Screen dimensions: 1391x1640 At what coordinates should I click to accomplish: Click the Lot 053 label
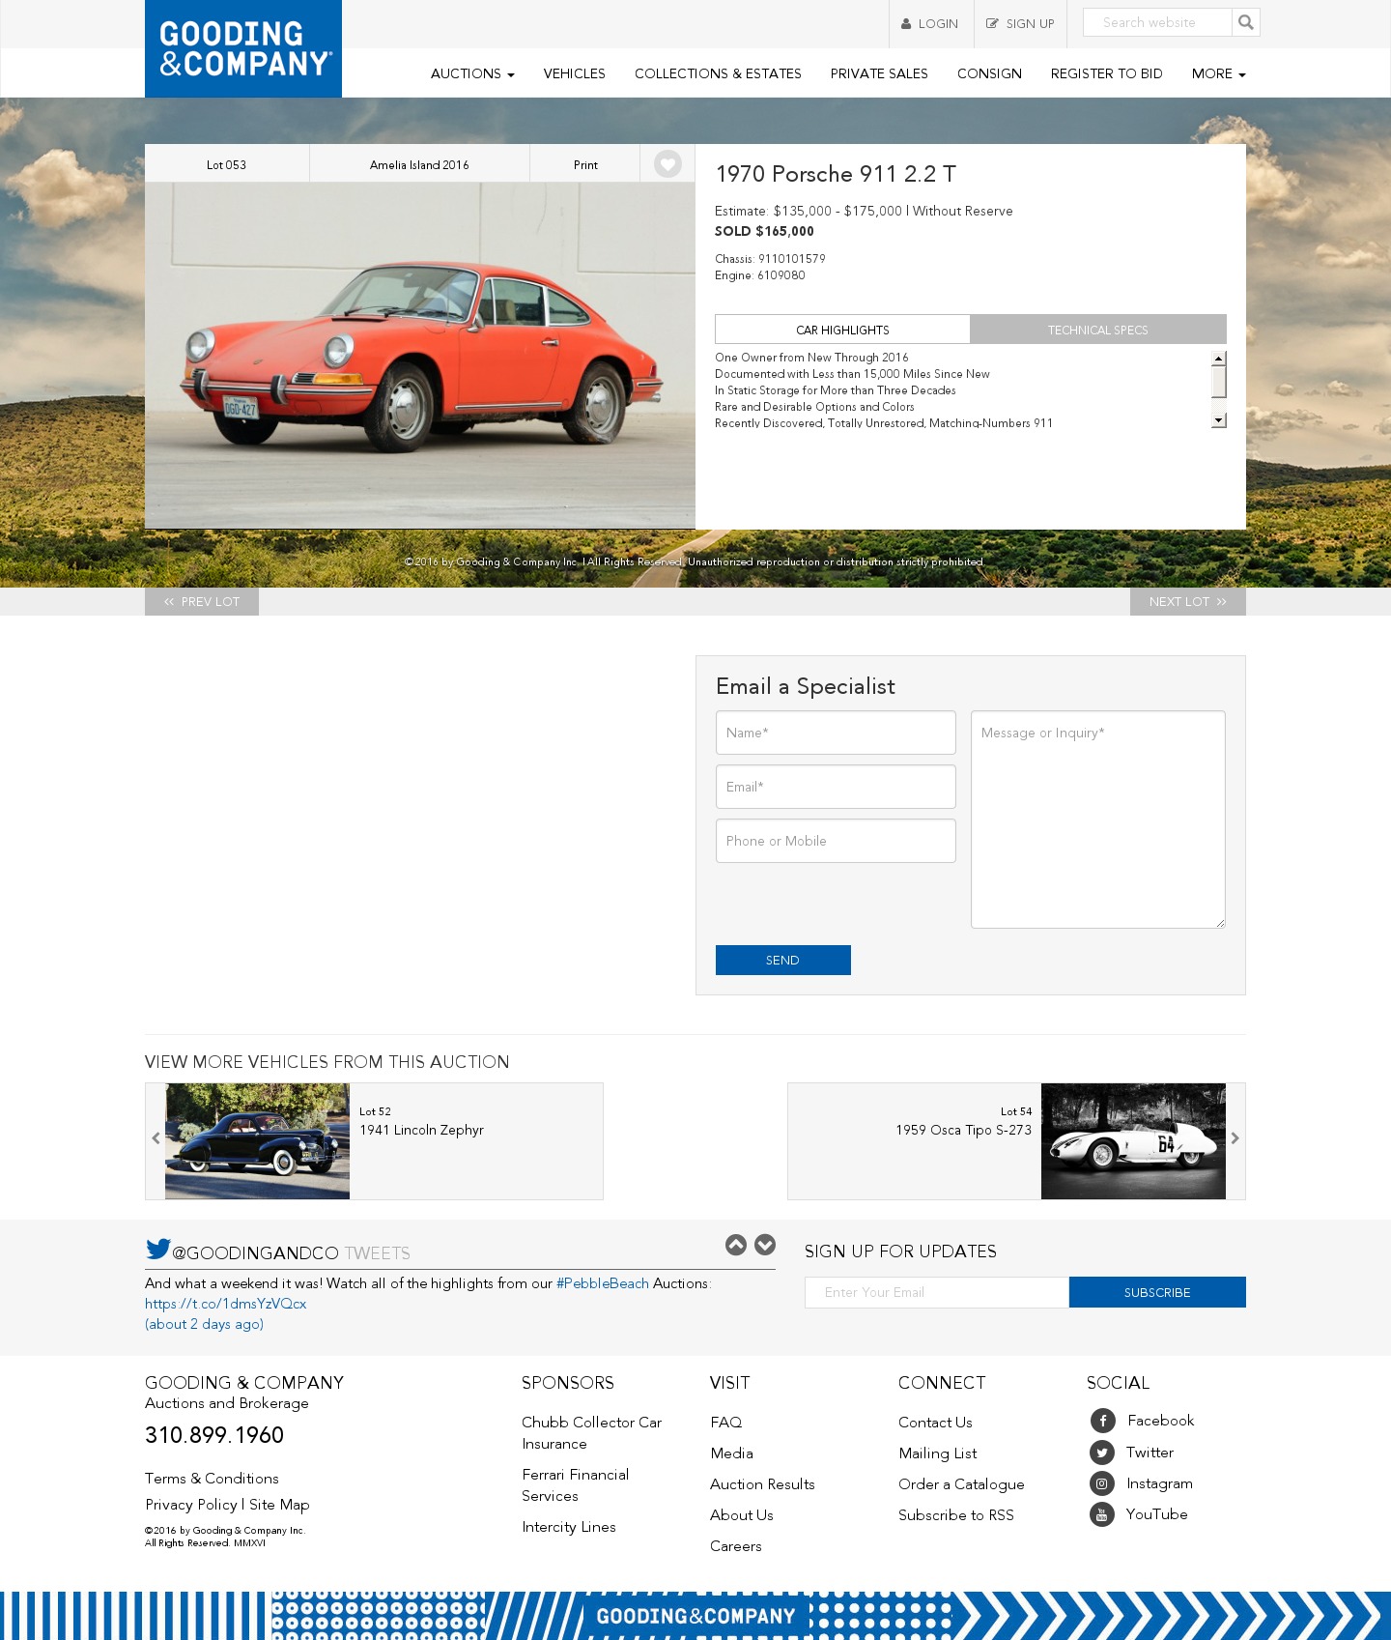click(x=227, y=165)
